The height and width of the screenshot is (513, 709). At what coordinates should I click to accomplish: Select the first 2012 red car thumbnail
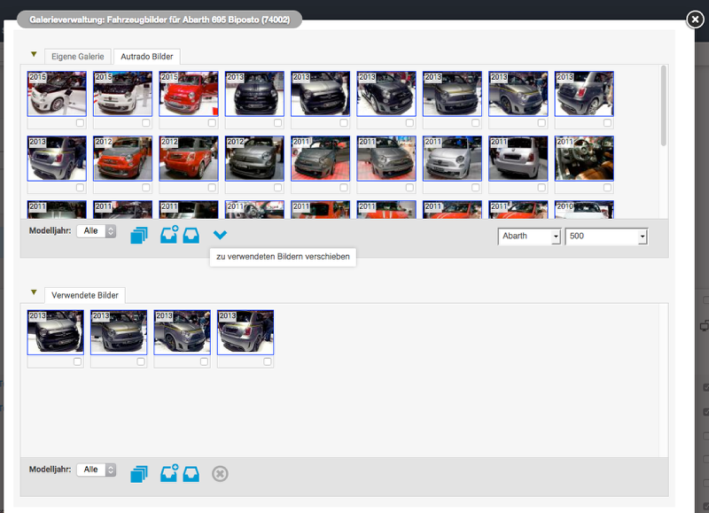[122, 158]
